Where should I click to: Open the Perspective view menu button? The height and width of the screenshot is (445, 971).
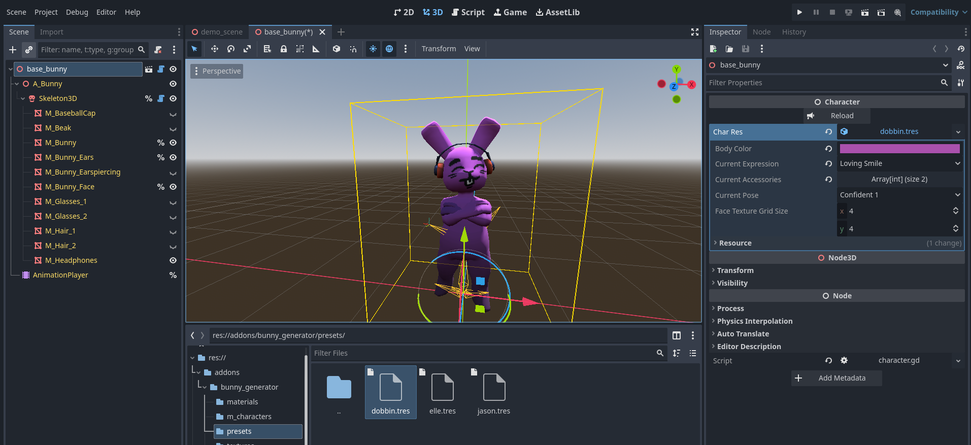217,71
